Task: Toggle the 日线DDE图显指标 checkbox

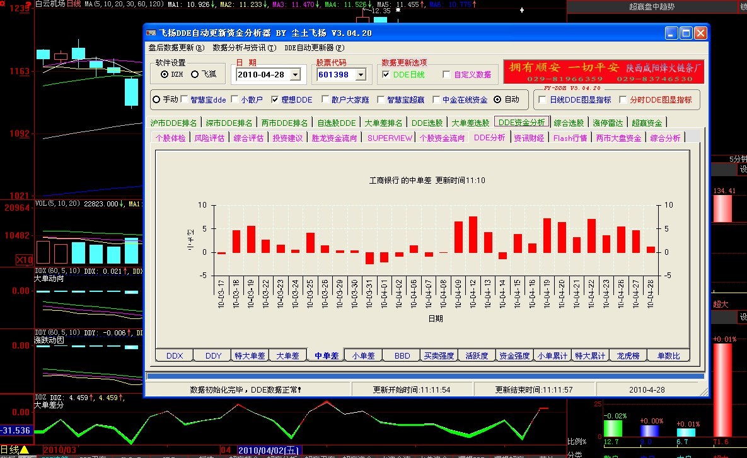Action: [542, 99]
